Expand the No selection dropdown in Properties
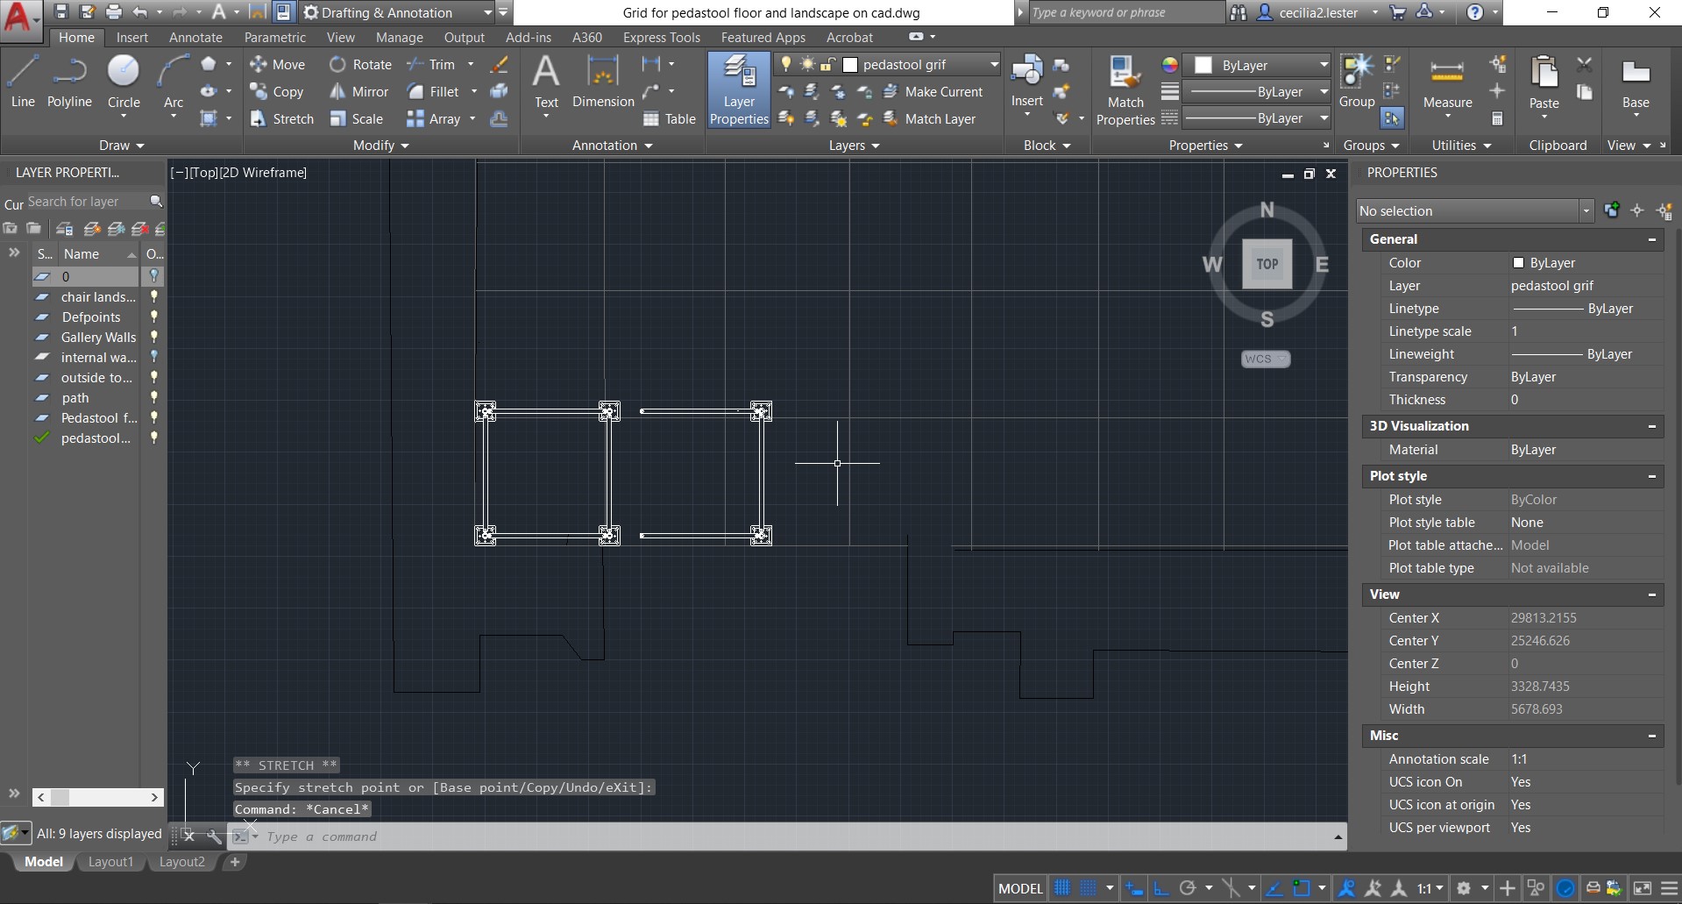Screen dimensions: 1682x904 [x=1586, y=210]
